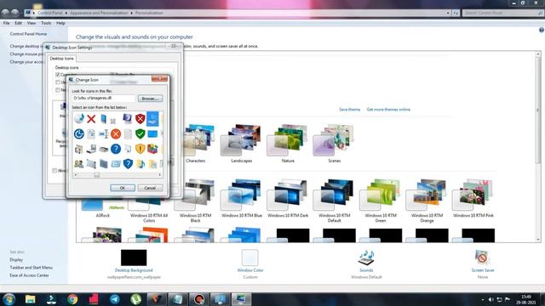The height and width of the screenshot is (306, 545).
Task: Open Ease of Access Center link
Action: pos(29,275)
